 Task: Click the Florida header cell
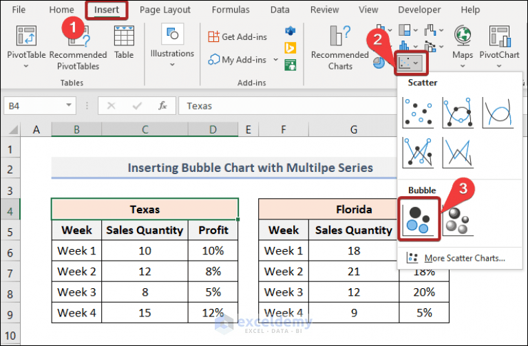328,209
